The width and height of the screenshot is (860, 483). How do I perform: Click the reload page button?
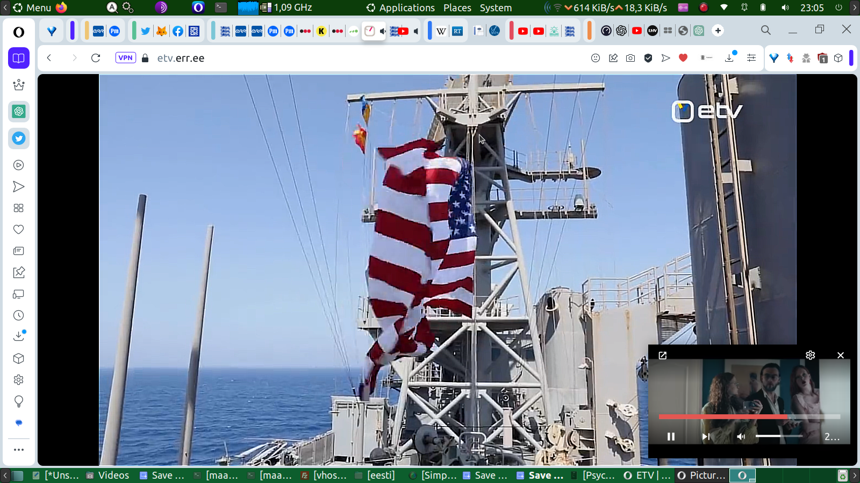click(x=96, y=58)
